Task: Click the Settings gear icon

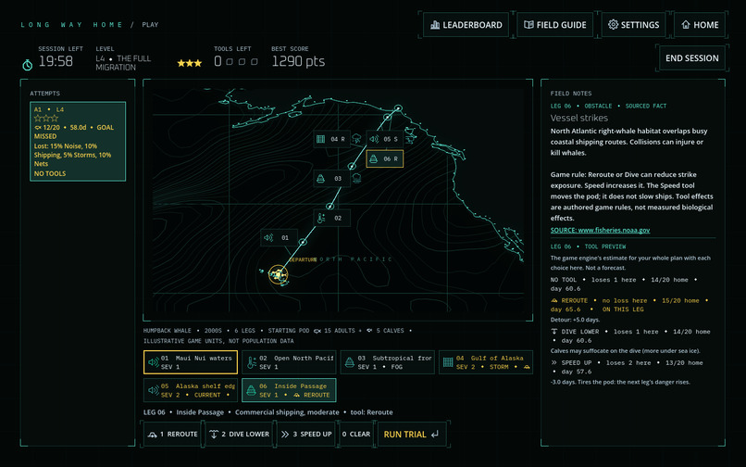Action: point(613,25)
